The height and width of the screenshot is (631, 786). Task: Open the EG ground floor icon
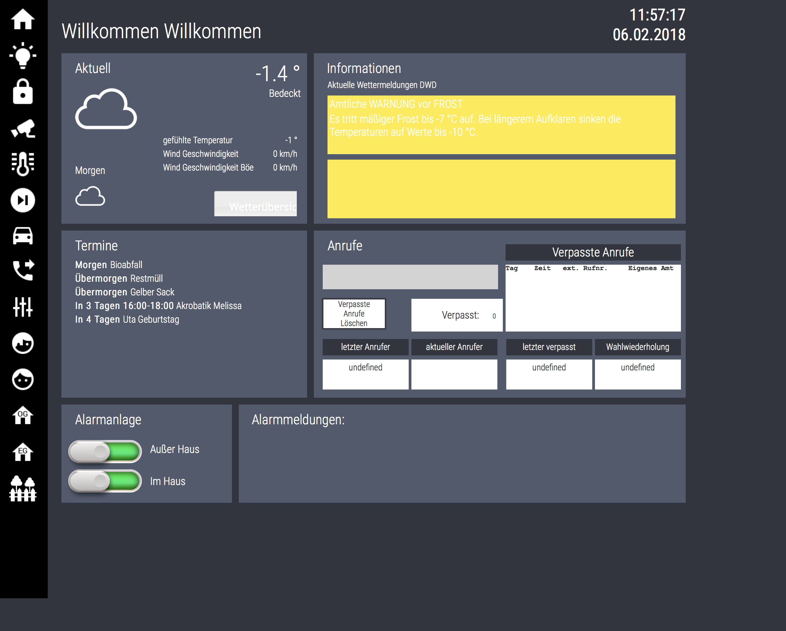pos(23,452)
